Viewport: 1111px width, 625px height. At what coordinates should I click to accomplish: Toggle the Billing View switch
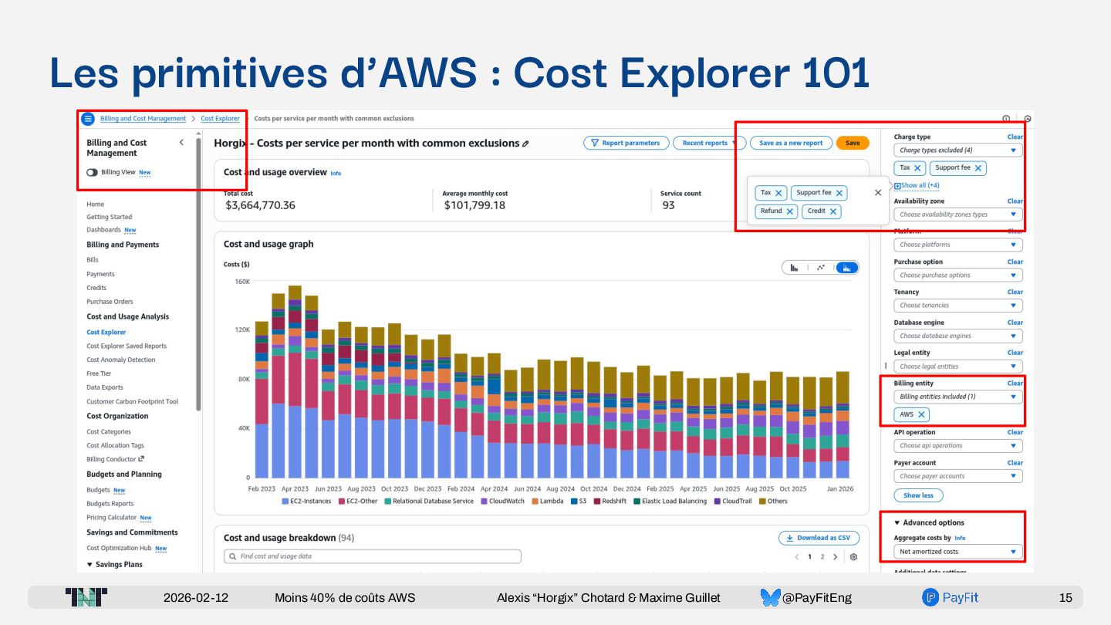(x=92, y=173)
